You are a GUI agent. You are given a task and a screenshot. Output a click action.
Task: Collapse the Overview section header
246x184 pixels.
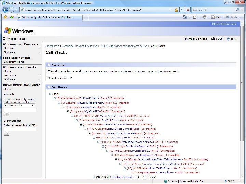(x=49, y=65)
